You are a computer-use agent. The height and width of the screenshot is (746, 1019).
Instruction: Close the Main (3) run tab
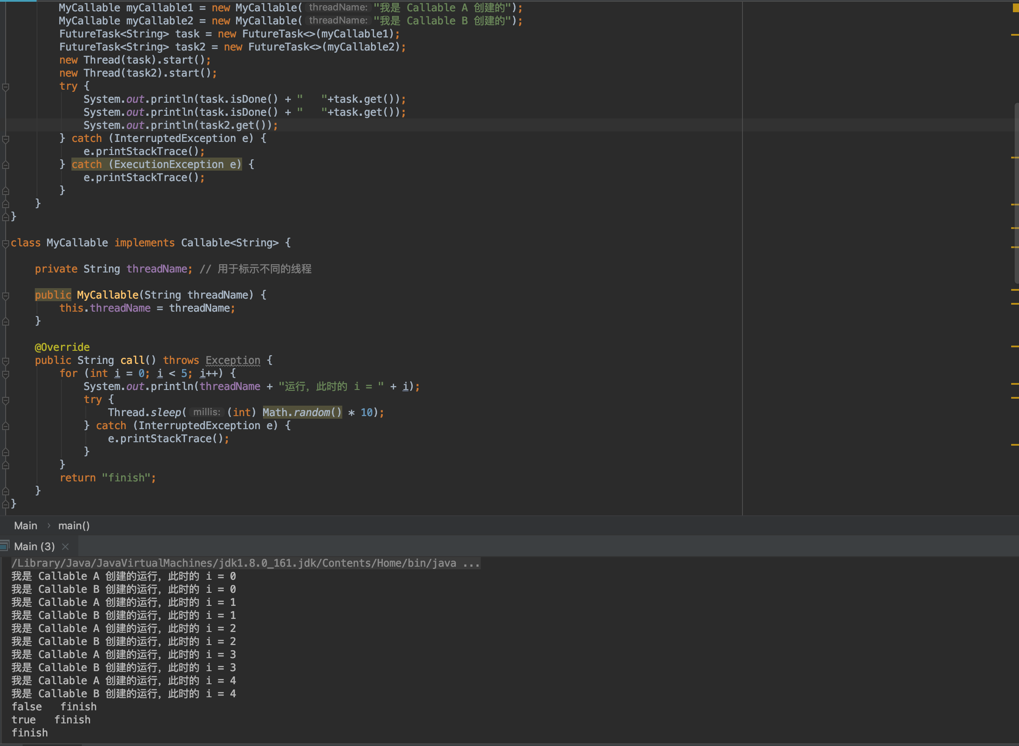pos(65,546)
